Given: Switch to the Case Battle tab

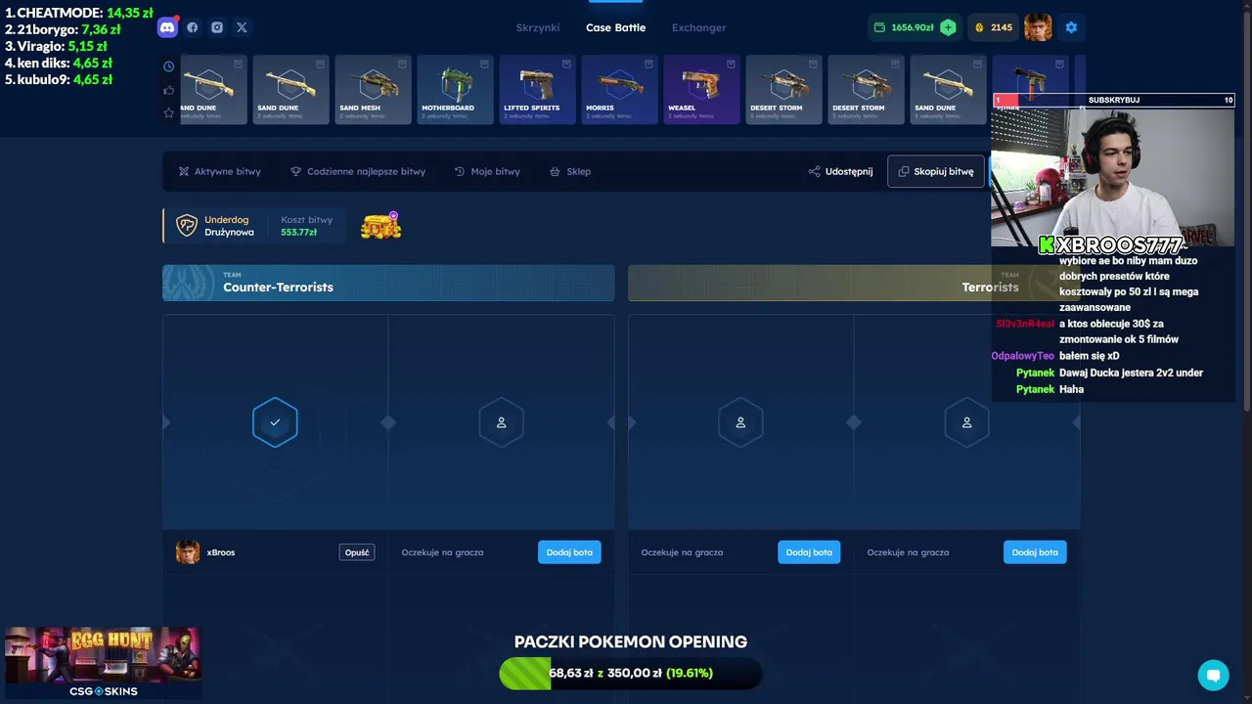Looking at the screenshot, I should [615, 27].
